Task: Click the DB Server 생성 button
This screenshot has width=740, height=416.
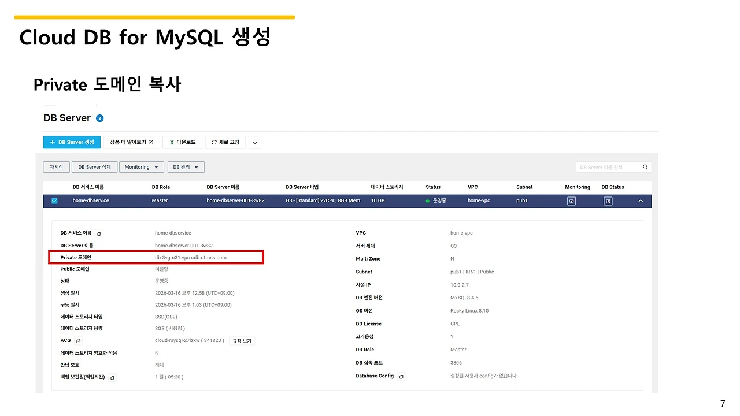Action: tap(72, 142)
